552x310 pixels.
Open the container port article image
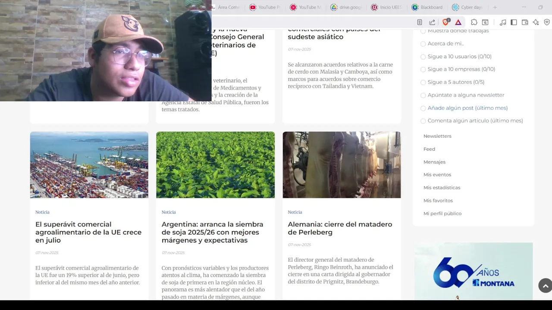click(89, 165)
